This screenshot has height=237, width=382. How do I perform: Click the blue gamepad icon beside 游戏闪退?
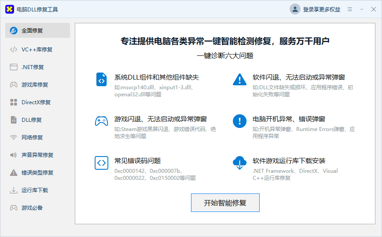(x=102, y=121)
